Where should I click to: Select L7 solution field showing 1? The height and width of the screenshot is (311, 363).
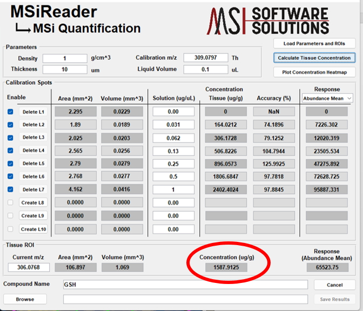[x=173, y=190]
